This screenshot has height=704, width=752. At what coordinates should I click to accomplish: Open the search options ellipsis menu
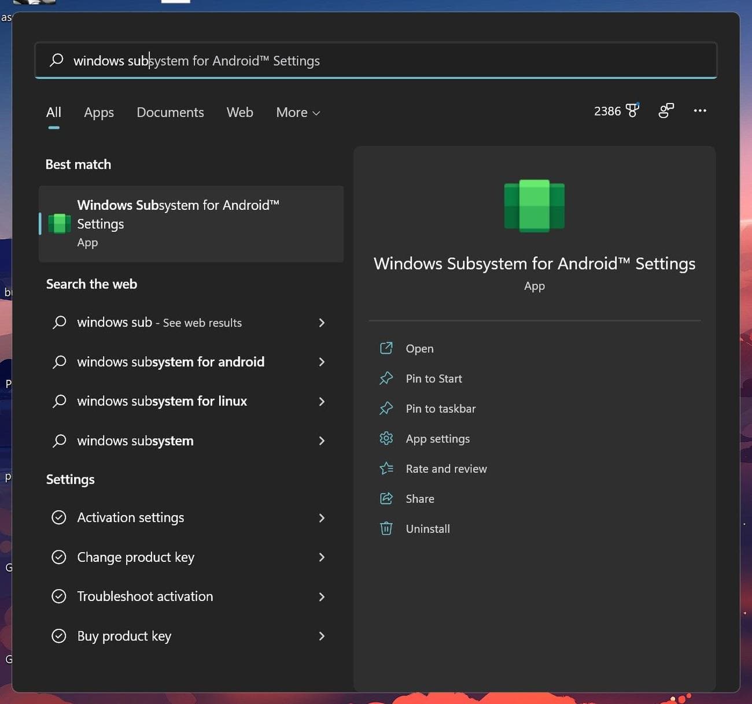coord(700,111)
